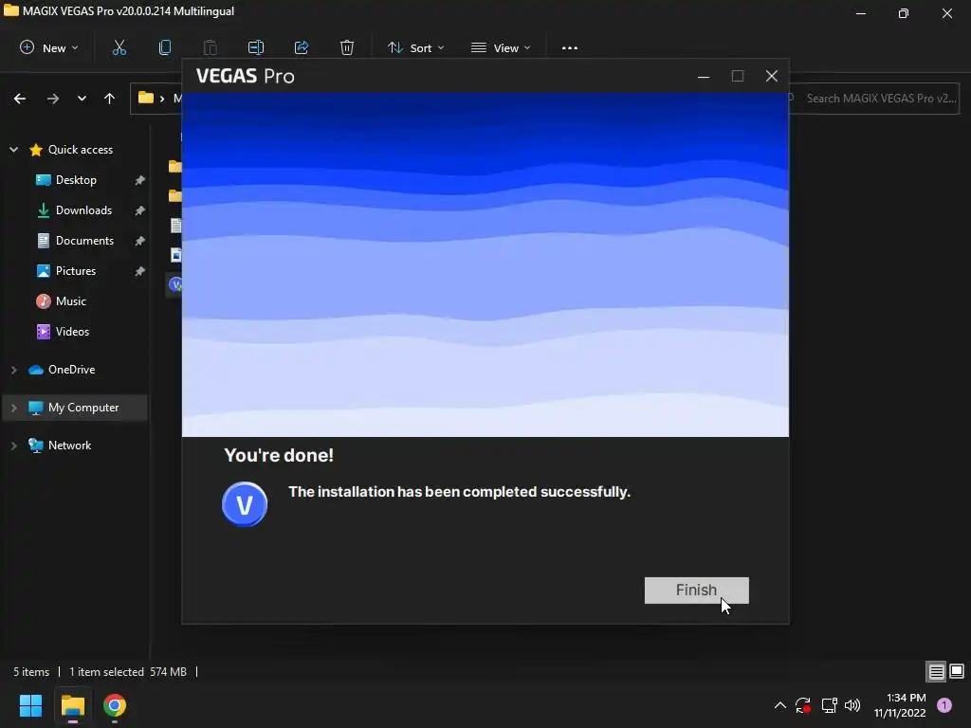Click File Explorer on the taskbar
This screenshot has height=728, width=971.
click(x=72, y=705)
